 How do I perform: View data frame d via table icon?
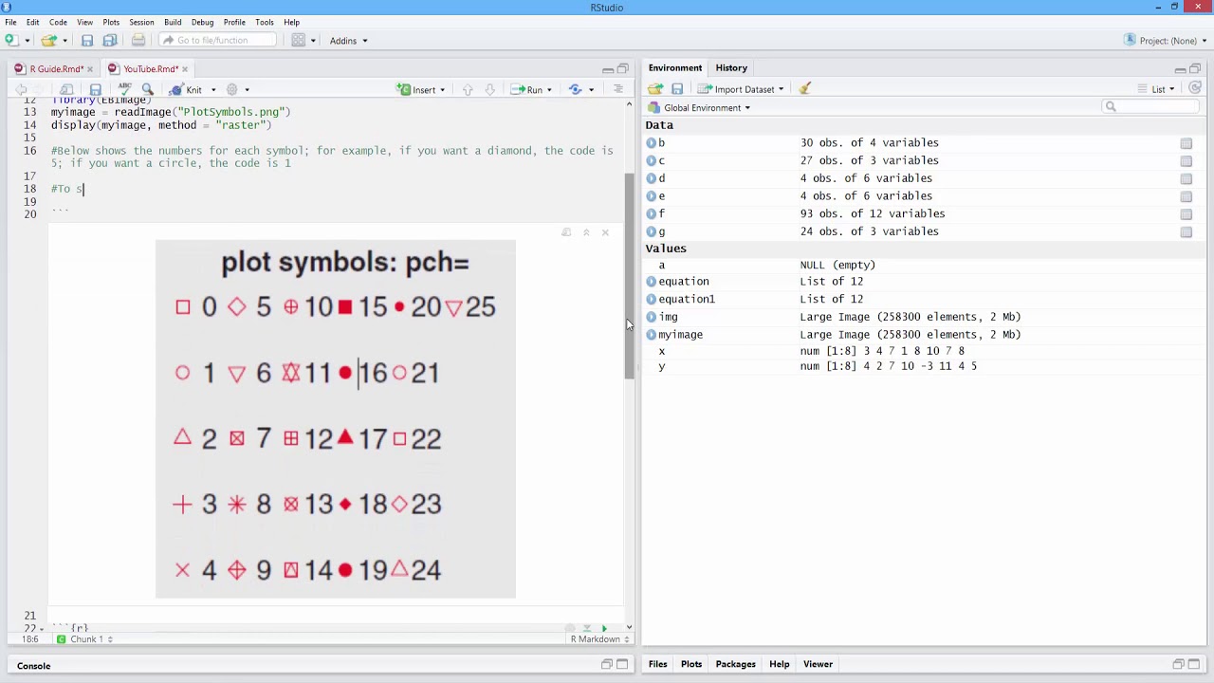1186,178
